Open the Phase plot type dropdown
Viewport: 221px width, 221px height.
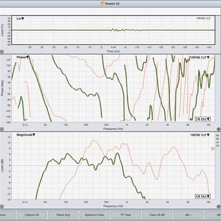tap(23, 57)
